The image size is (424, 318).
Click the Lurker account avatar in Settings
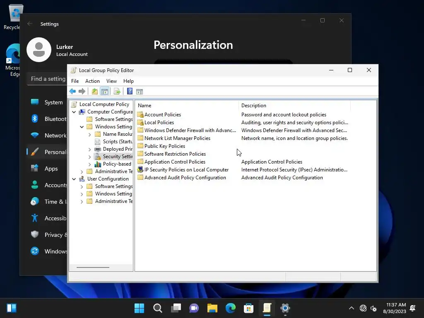point(39,50)
